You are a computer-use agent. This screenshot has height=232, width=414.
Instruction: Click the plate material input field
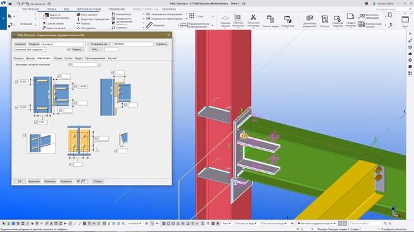pyautogui.click(x=85, y=64)
